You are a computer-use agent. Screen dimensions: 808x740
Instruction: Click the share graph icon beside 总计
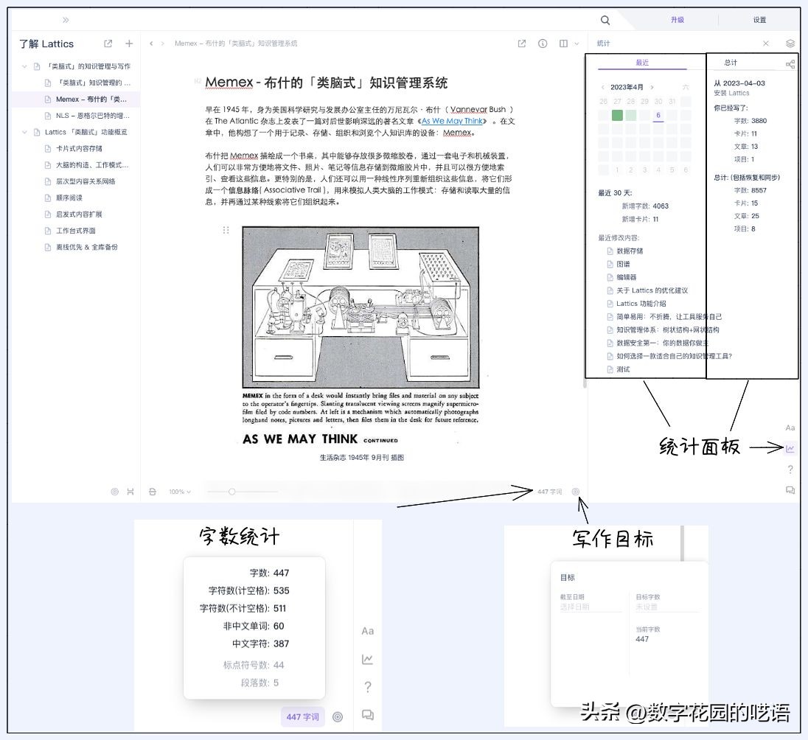coord(790,64)
